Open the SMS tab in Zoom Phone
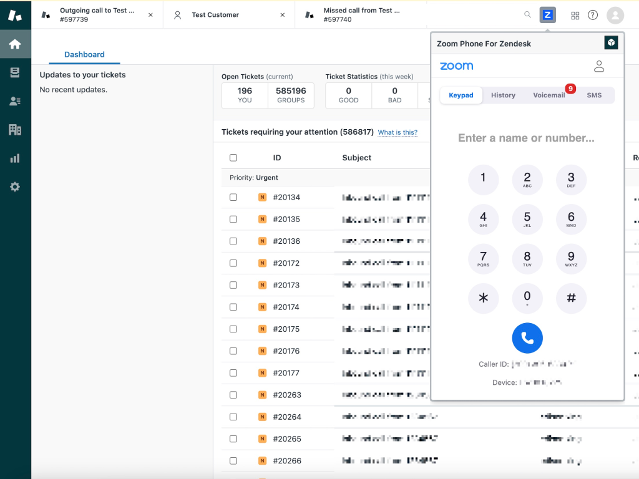This screenshot has height=479, width=639. pyautogui.click(x=594, y=95)
